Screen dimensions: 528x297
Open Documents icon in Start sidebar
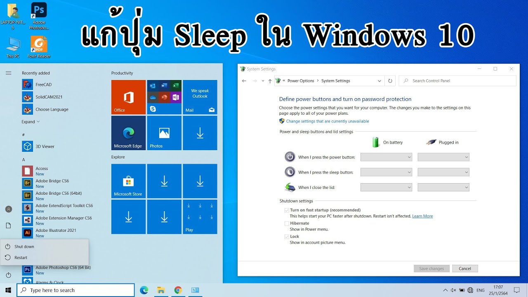8,225
